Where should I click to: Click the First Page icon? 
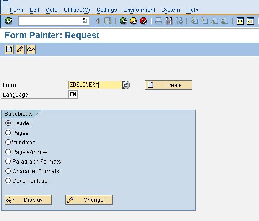(x=195, y=21)
